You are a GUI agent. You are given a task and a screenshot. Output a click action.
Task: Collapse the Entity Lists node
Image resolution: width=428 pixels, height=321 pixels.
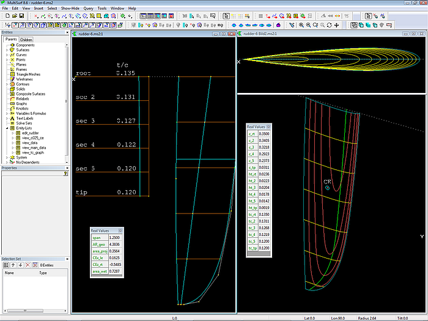click(7, 128)
